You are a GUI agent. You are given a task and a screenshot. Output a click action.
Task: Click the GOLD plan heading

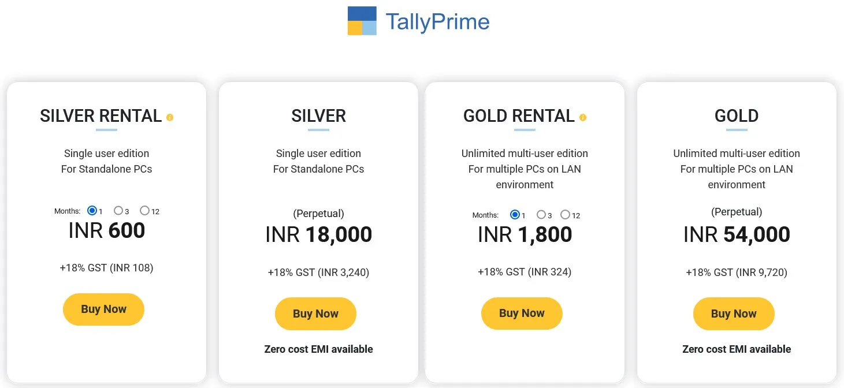[x=737, y=116]
